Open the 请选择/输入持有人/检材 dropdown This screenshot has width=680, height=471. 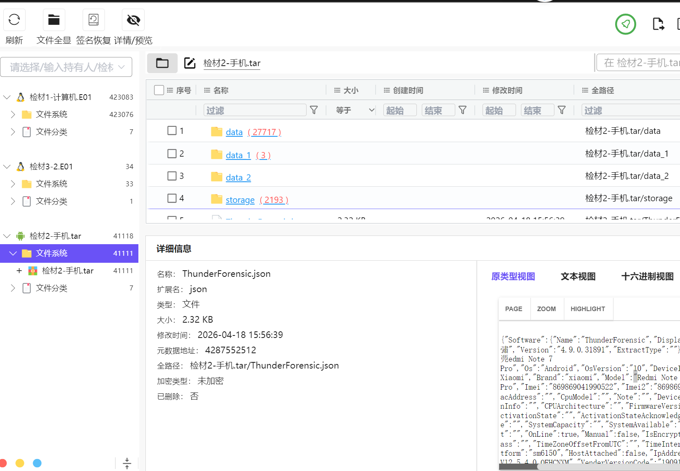tap(66, 67)
